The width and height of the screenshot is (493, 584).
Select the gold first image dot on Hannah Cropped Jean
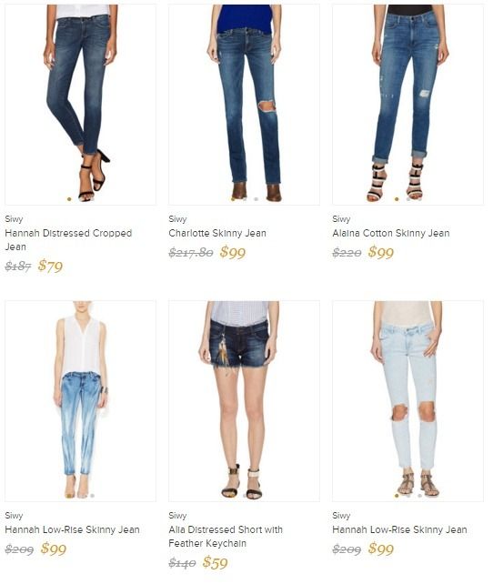click(69, 199)
